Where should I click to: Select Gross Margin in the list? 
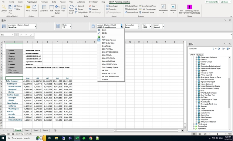point(111,46)
